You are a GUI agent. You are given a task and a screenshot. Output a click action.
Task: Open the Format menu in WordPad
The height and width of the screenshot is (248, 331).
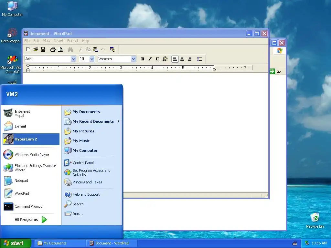pyautogui.click(x=73, y=41)
